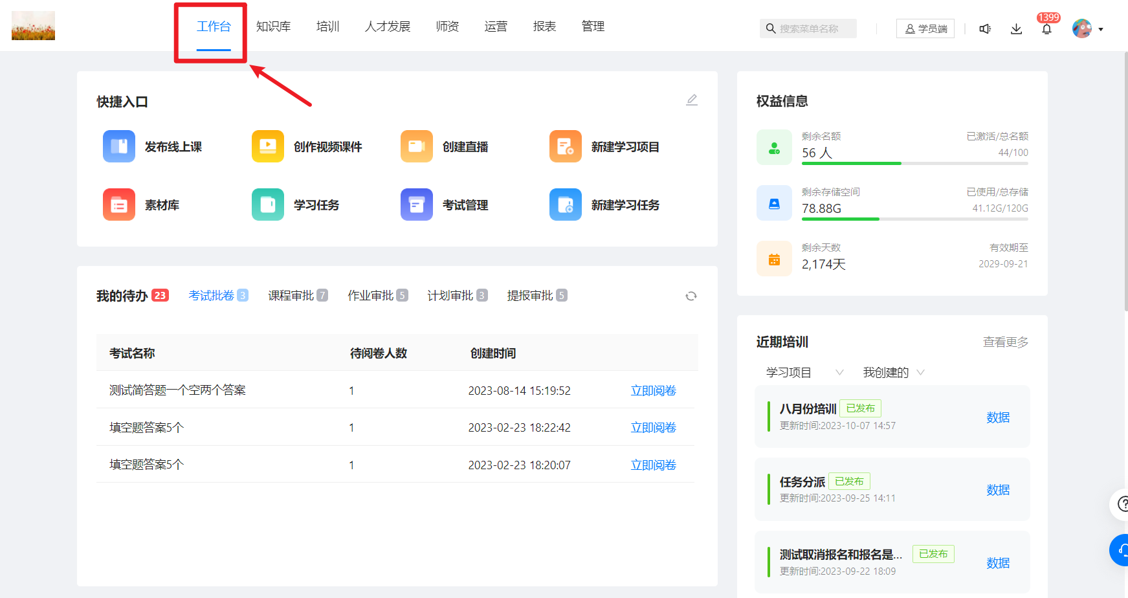Open the 管理 menu

point(593,27)
